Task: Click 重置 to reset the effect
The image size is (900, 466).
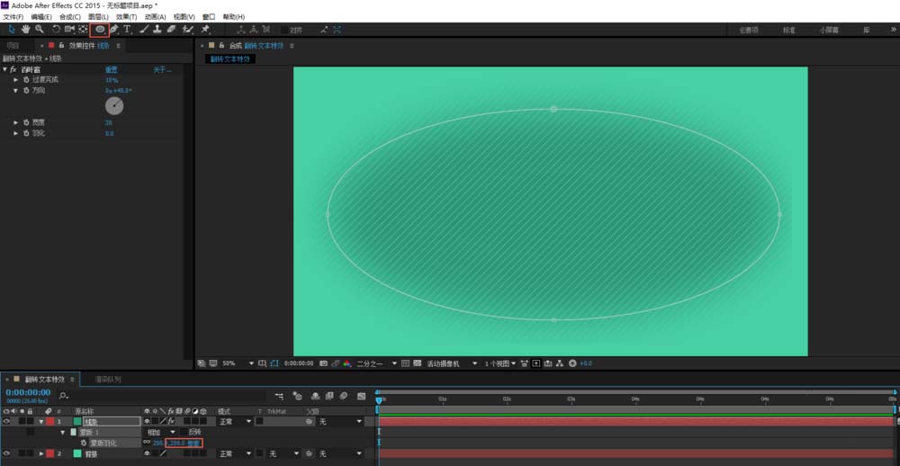Action: click(111, 69)
